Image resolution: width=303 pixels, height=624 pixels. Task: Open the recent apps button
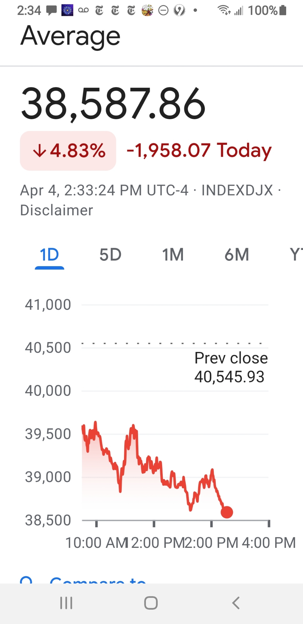click(66, 603)
